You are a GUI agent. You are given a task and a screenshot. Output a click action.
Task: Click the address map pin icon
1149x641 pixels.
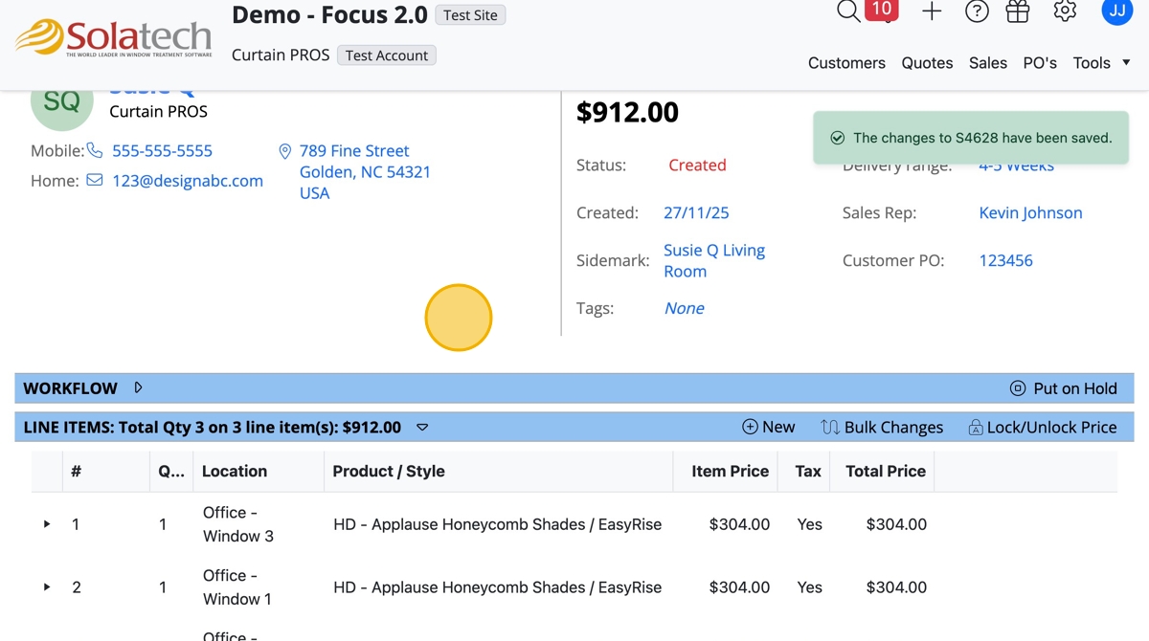[x=284, y=151]
